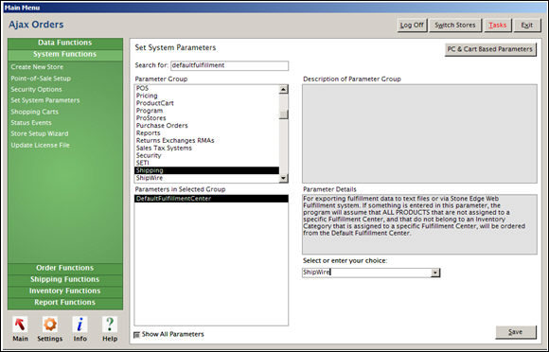Expand the System Functions section
This screenshot has height=352, width=549.
65,54
